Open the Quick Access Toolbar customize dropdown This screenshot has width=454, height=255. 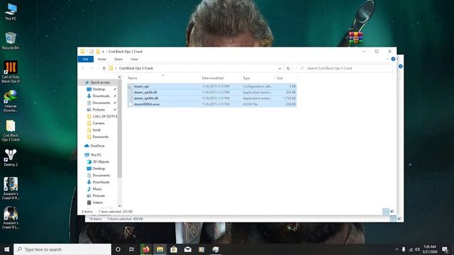(x=103, y=52)
